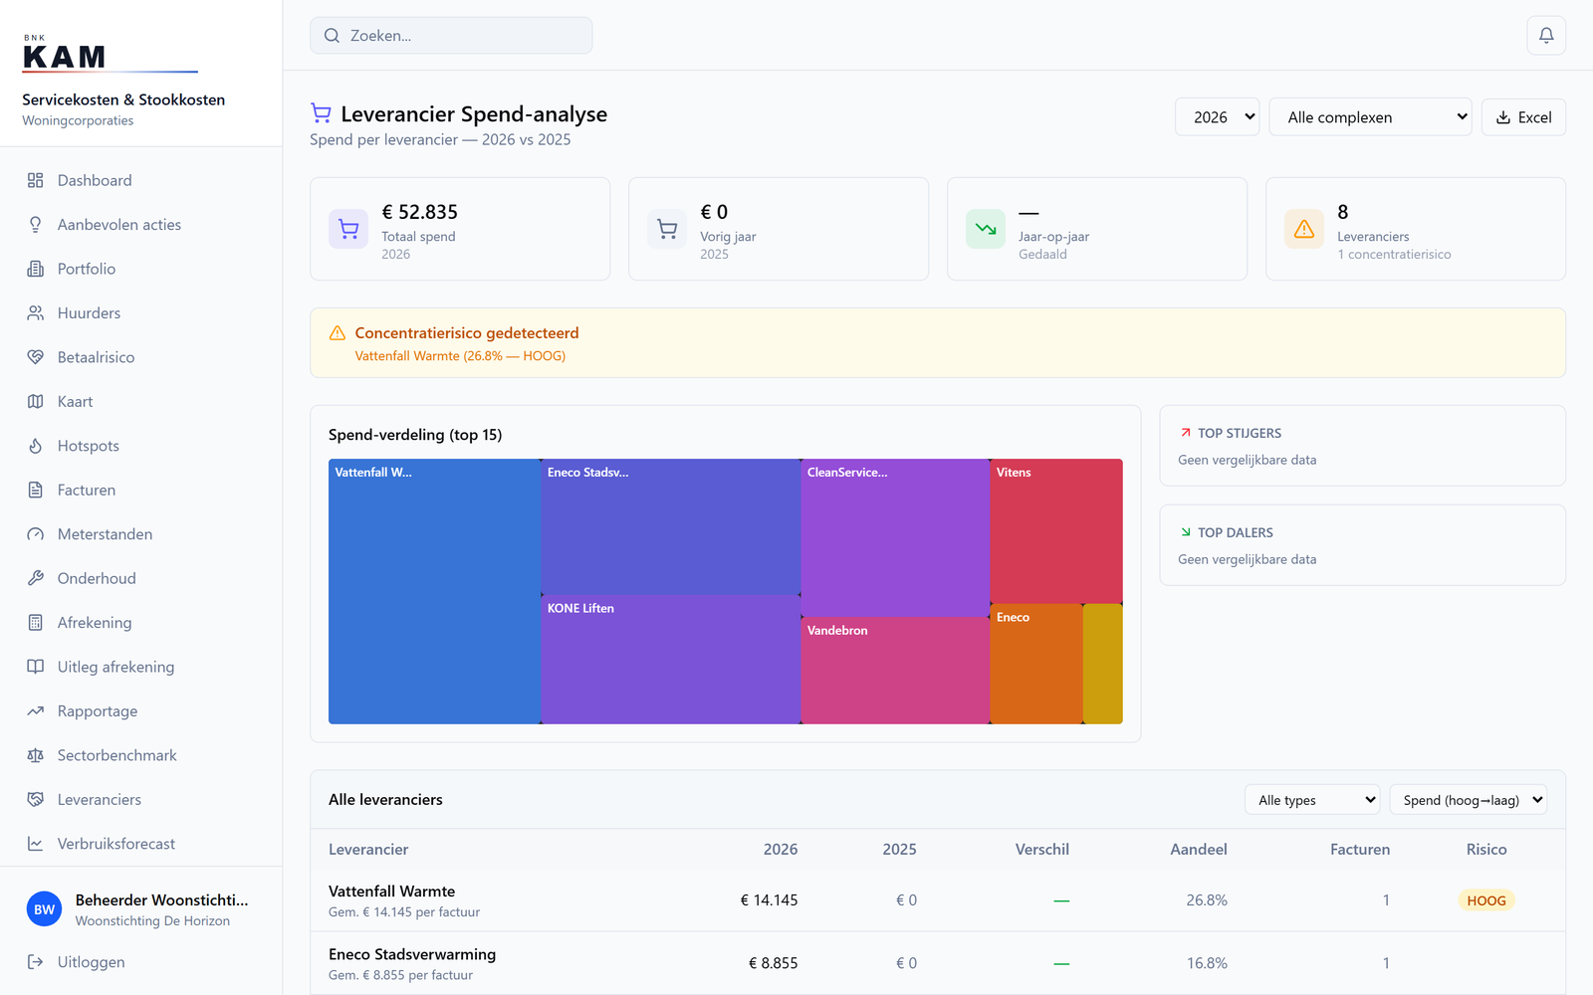1593x995 pixels.
Task: Click the Betaalrisico heart icon
Action: coord(36,357)
